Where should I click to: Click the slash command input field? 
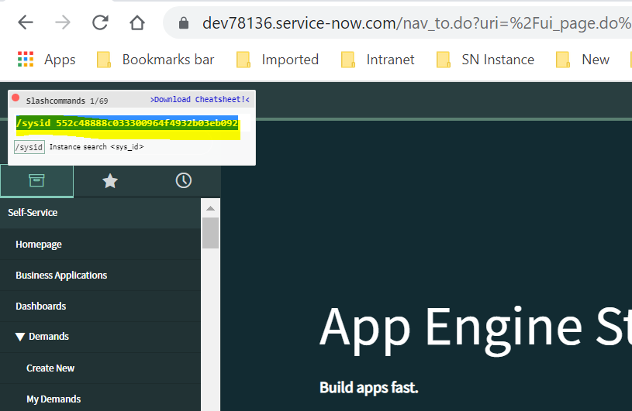128,125
